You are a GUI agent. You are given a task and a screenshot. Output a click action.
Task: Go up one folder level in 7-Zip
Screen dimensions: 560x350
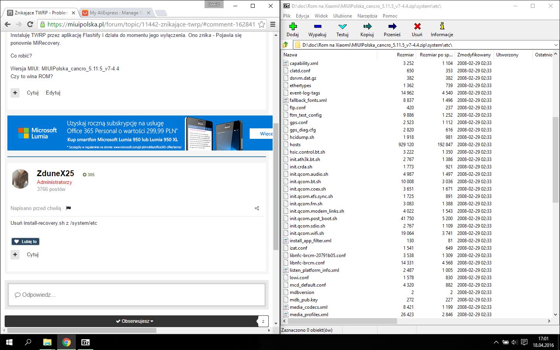[x=286, y=45]
